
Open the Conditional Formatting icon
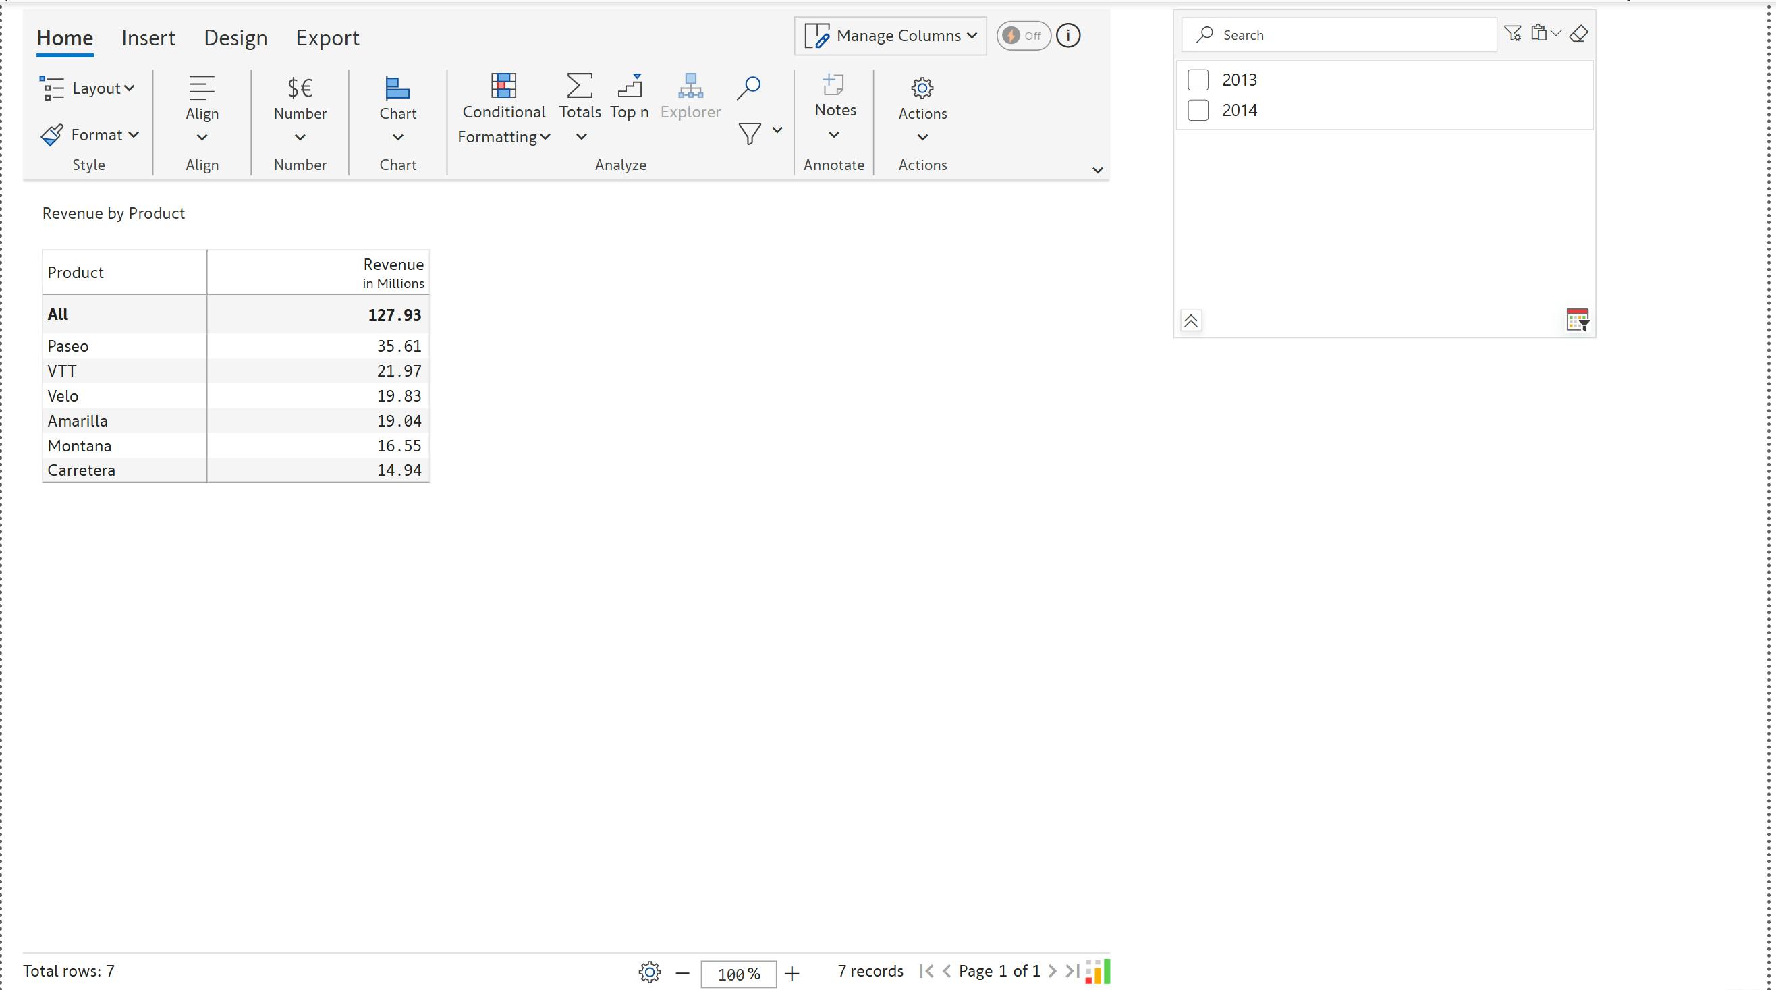503,86
